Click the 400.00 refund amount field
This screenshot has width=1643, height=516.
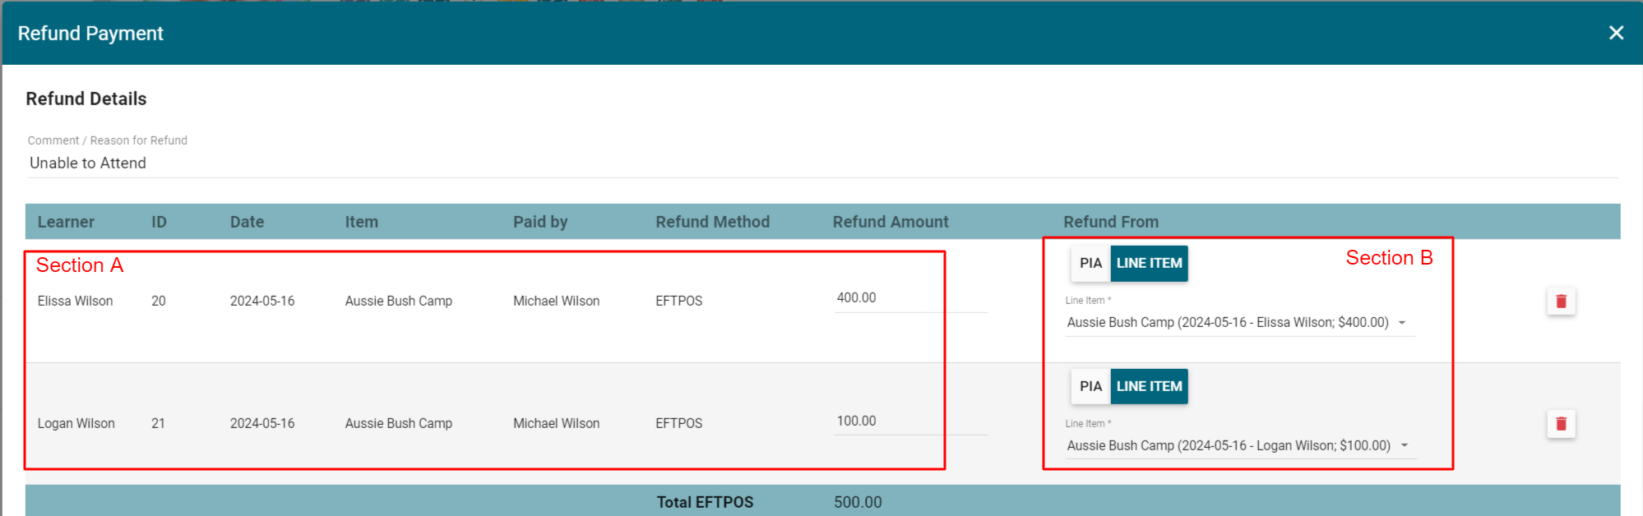909,298
